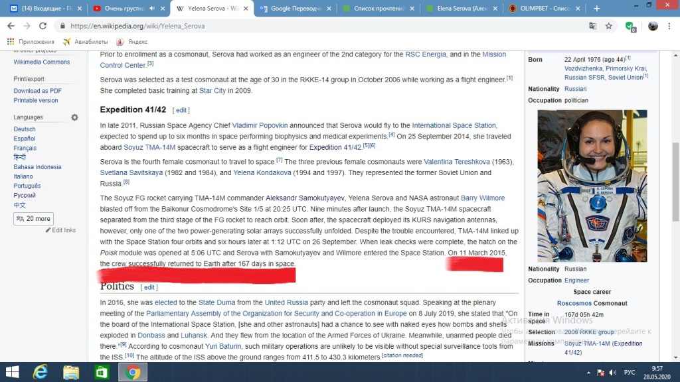Screen dimensions: 680x382
Task: Open a new tab with the plus button
Action: coord(597,8)
